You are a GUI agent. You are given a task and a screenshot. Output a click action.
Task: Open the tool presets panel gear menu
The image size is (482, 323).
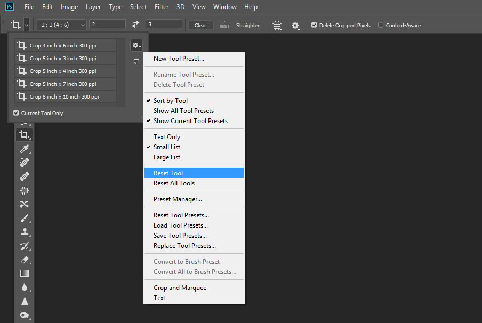136,45
